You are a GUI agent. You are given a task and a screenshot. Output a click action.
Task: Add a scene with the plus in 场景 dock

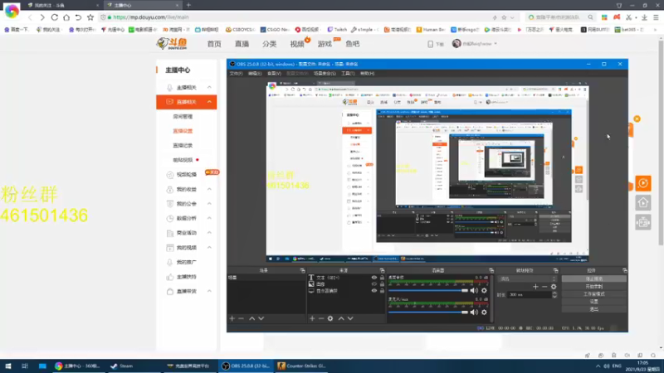[x=232, y=318]
